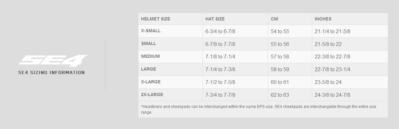The height and width of the screenshot is (129, 399).
Task: Select the Medium helmet size label
Action: (150, 56)
